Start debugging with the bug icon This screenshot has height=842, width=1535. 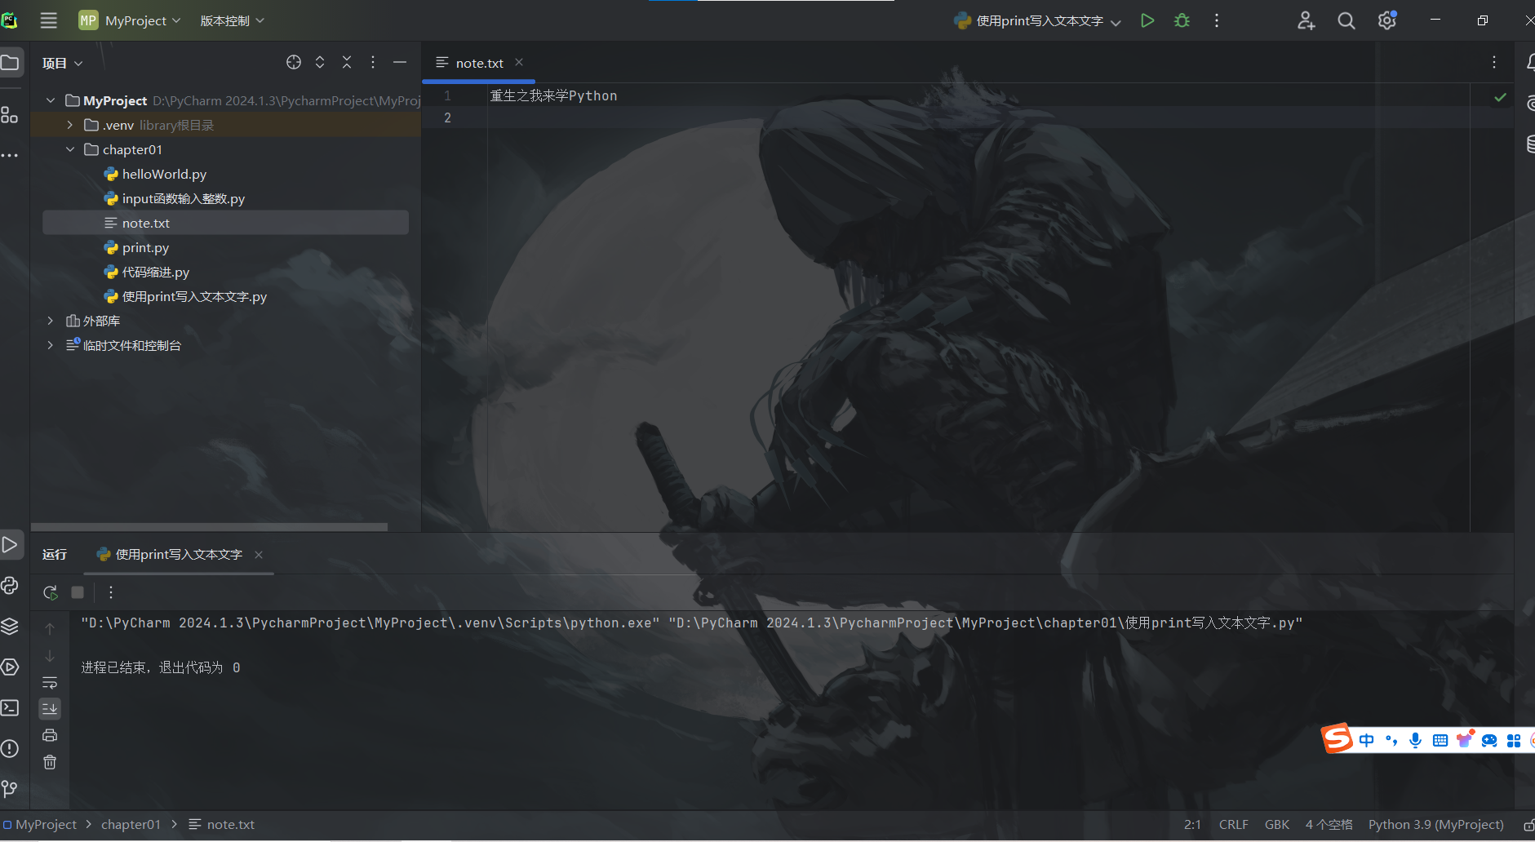pos(1182,20)
